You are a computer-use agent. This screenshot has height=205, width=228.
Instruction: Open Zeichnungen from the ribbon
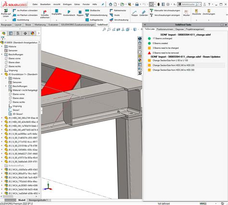point(209,12)
